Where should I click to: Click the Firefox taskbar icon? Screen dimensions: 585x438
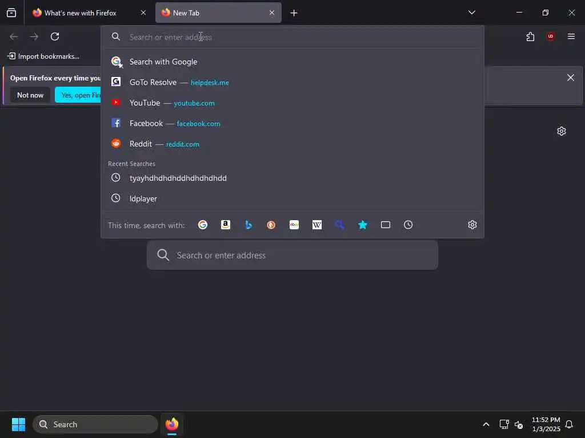(171, 424)
